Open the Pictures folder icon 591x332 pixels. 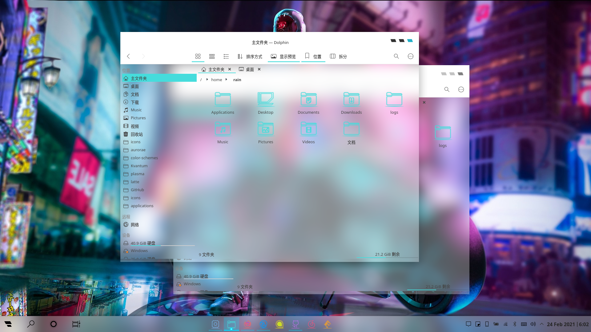coord(266,132)
